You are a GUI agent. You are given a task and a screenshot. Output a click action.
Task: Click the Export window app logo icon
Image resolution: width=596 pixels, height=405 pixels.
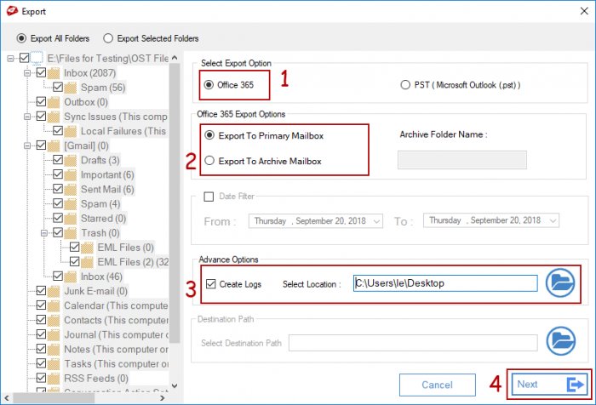point(12,11)
